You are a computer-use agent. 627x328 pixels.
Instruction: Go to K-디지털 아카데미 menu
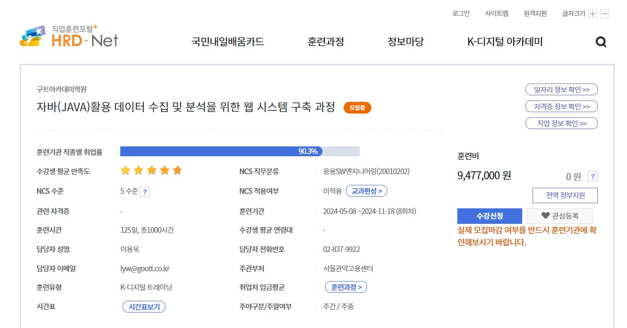(505, 42)
